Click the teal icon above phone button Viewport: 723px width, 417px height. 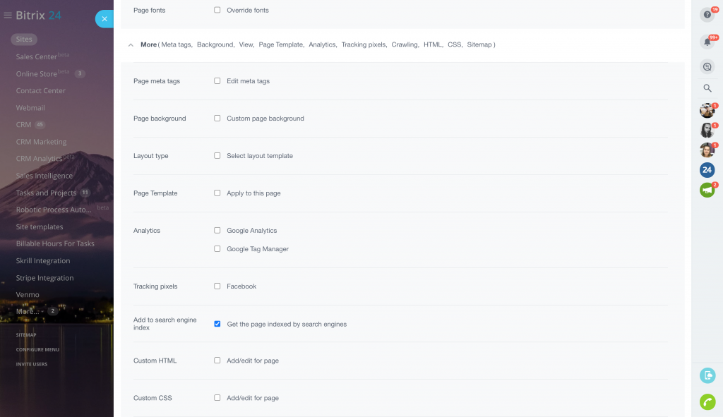[x=707, y=375]
